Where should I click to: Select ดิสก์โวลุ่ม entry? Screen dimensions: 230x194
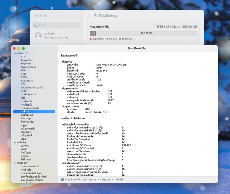(x=26, y=153)
